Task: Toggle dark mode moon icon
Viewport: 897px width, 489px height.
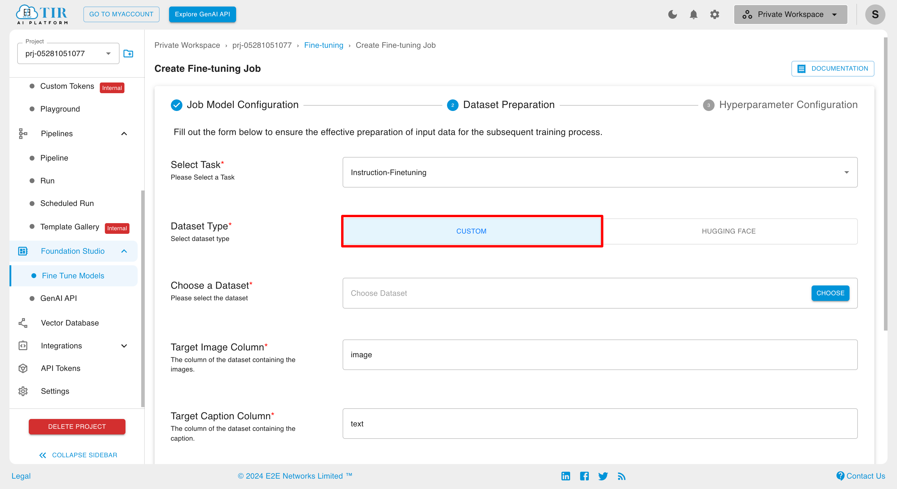Action: [x=672, y=14]
